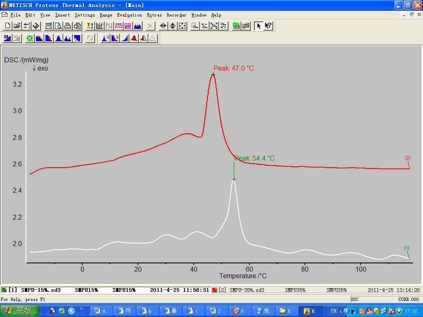Open the Range menu
This screenshot has height=317, width=423.
tap(106, 15)
